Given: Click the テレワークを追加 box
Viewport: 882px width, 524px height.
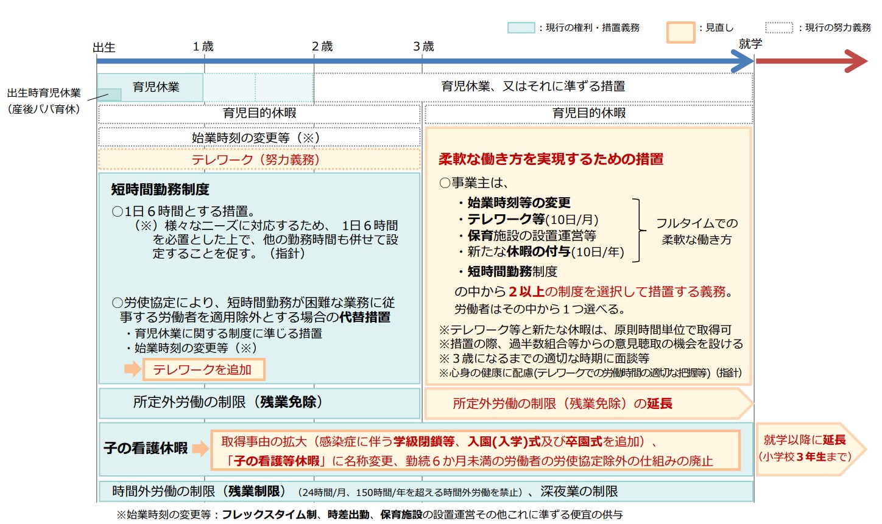Looking at the screenshot, I should tap(203, 369).
